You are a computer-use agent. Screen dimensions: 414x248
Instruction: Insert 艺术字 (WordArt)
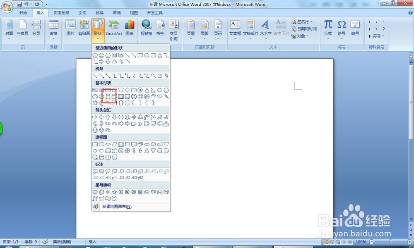pyautogui.click(x=265, y=28)
